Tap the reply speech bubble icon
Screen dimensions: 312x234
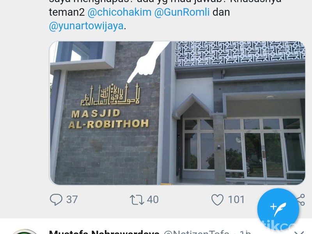click(x=56, y=199)
